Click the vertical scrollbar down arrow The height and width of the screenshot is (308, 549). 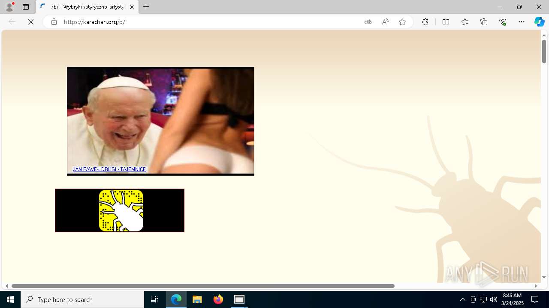[544, 277]
